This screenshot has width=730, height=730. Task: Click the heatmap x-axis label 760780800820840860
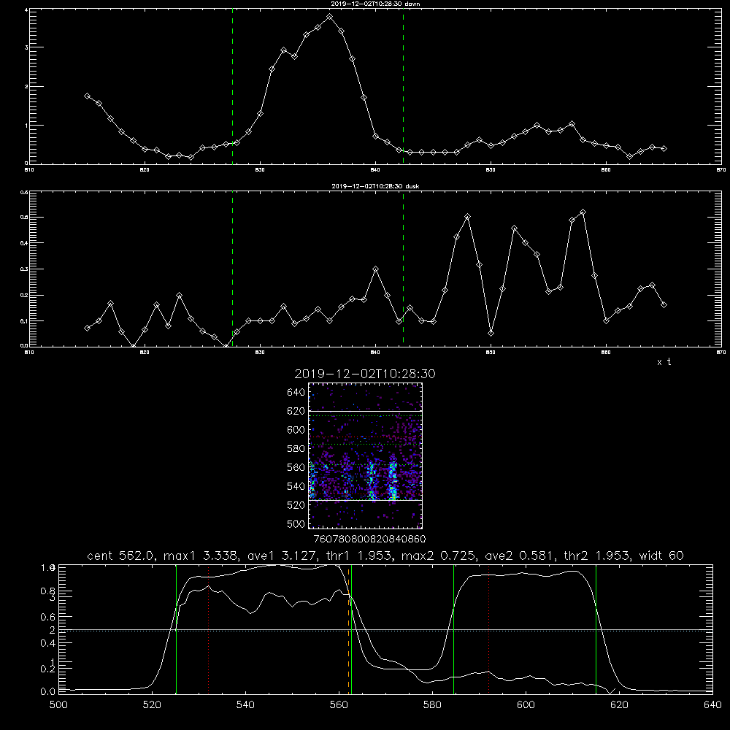370,539
